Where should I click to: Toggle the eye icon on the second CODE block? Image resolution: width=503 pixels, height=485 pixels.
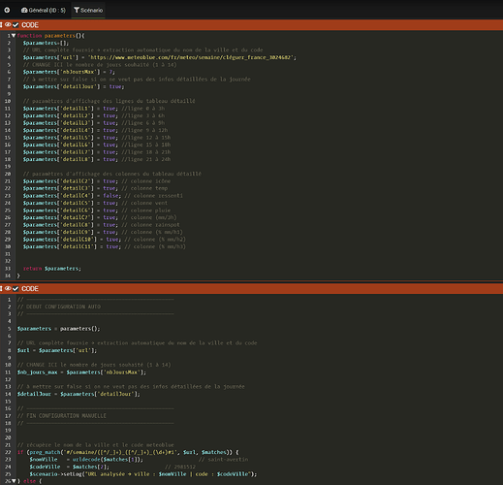click(x=8, y=288)
